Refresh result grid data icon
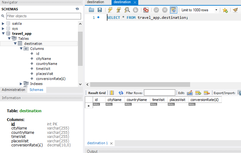 [x=121, y=93]
